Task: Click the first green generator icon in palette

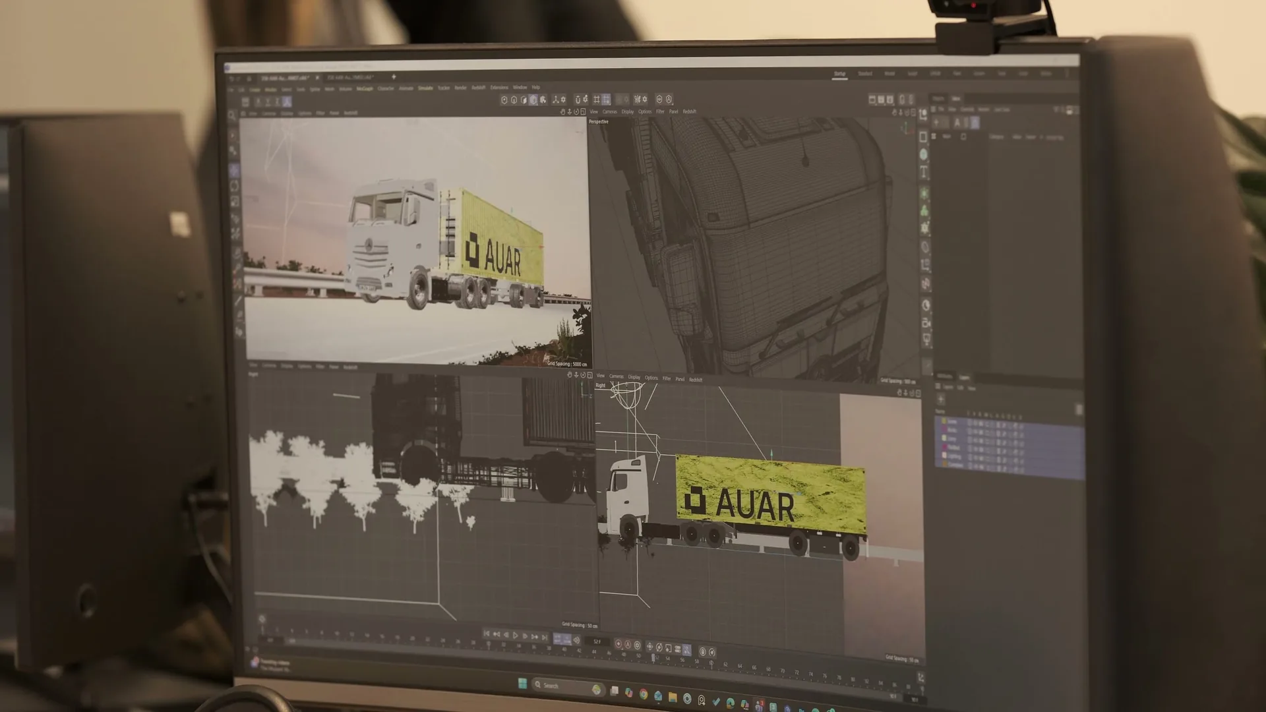Action: [924, 194]
